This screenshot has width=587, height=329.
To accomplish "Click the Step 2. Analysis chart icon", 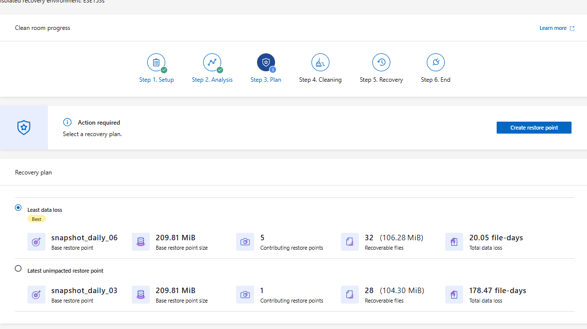I will (212, 62).
